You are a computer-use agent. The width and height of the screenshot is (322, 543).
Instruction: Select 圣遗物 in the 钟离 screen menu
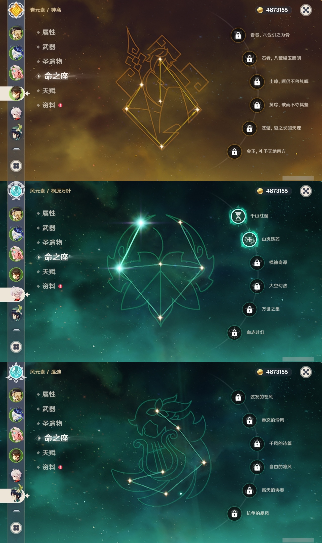click(x=52, y=62)
